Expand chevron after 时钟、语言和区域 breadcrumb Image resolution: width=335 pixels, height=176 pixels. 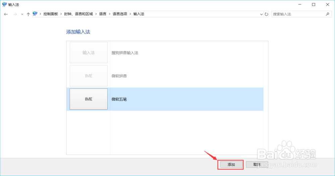pos(96,14)
